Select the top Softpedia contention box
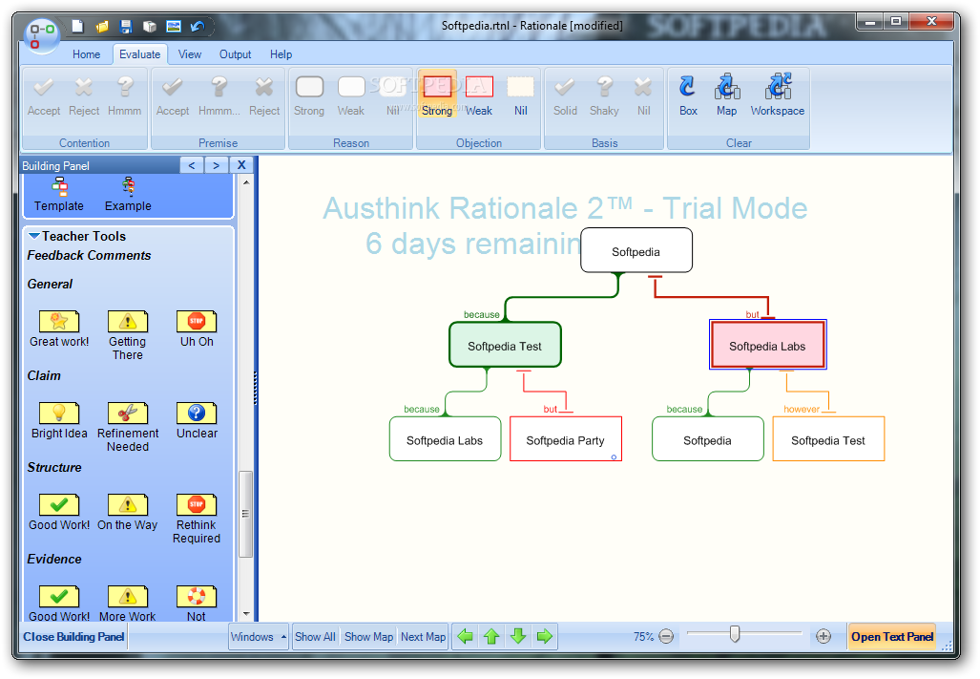 [636, 251]
